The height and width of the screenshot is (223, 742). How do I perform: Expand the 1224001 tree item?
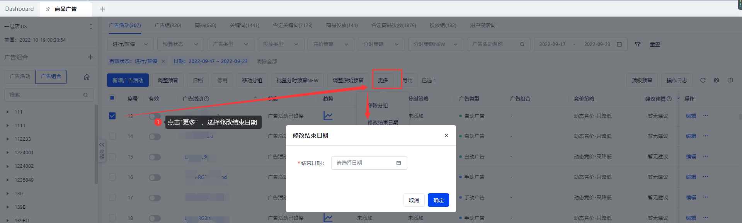point(7,152)
